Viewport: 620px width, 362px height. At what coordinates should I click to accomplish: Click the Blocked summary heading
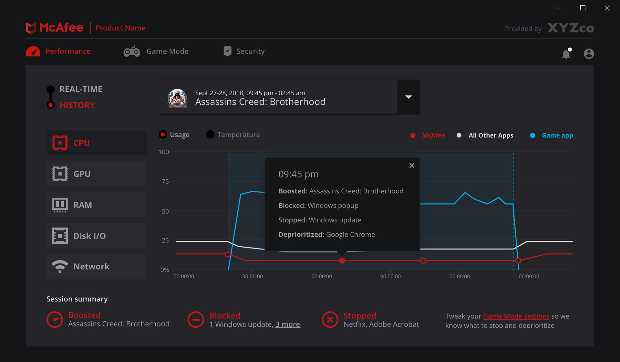[x=225, y=315]
